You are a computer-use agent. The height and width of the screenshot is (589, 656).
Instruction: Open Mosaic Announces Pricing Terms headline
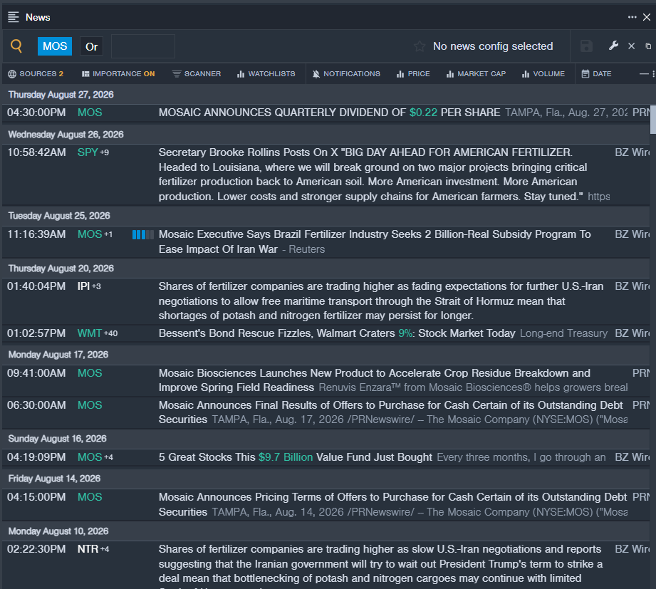click(x=393, y=504)
